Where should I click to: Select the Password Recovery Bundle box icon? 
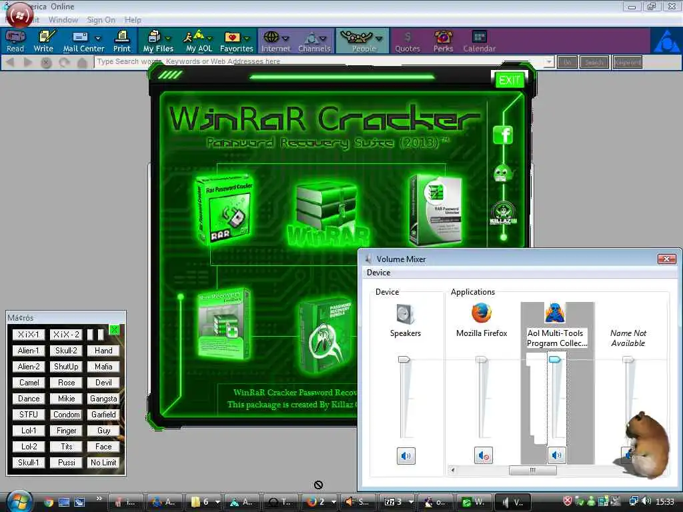click(325, 335)
